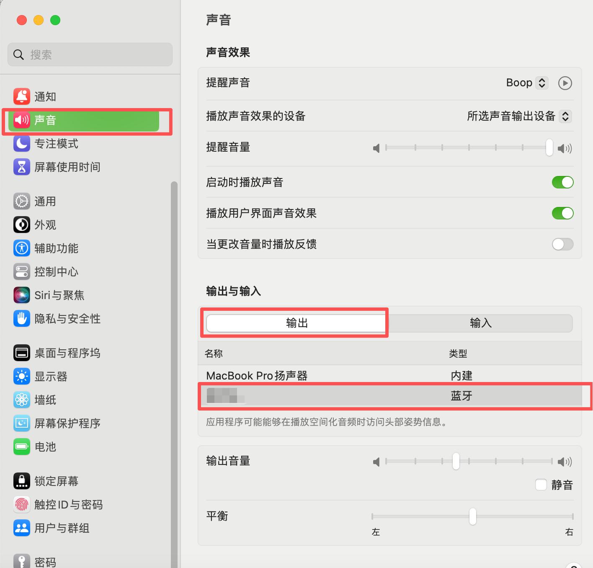Open 通知 settings from the sidebar

(45, 96)
